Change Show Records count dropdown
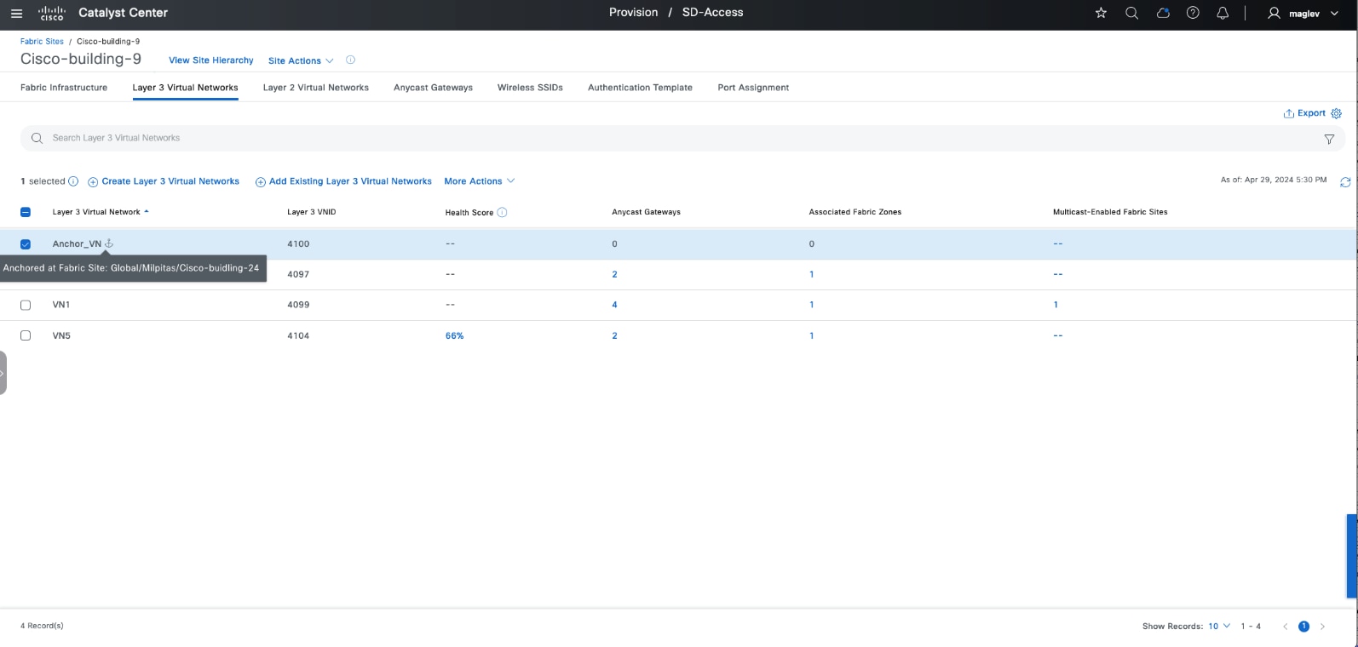The image size is (1358, 647). coord(1219,626)
